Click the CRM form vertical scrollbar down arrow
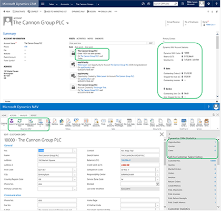Viewport: 221px width, 211px height. 217,96
